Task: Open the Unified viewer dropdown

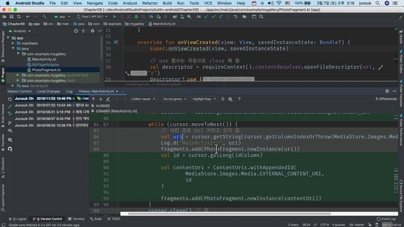Action: (143, 99)
